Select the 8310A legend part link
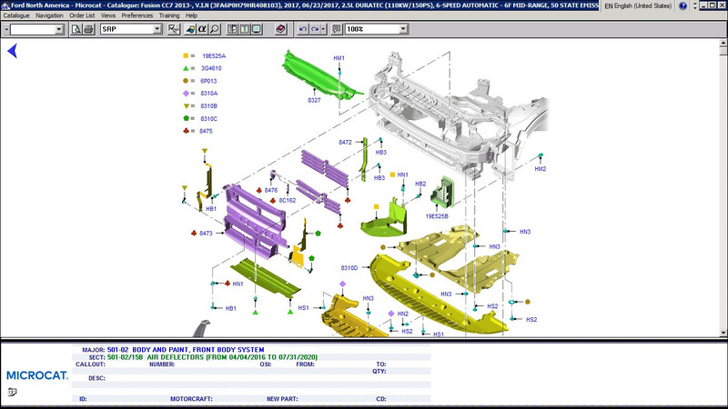Screen dimensions: 728x409 (209, 94)
